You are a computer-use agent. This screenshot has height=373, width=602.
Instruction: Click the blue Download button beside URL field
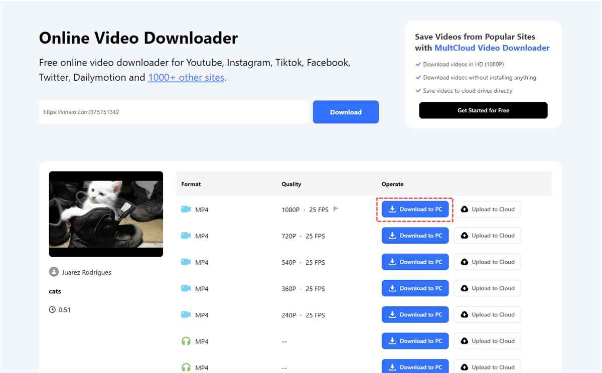(346, 112)
